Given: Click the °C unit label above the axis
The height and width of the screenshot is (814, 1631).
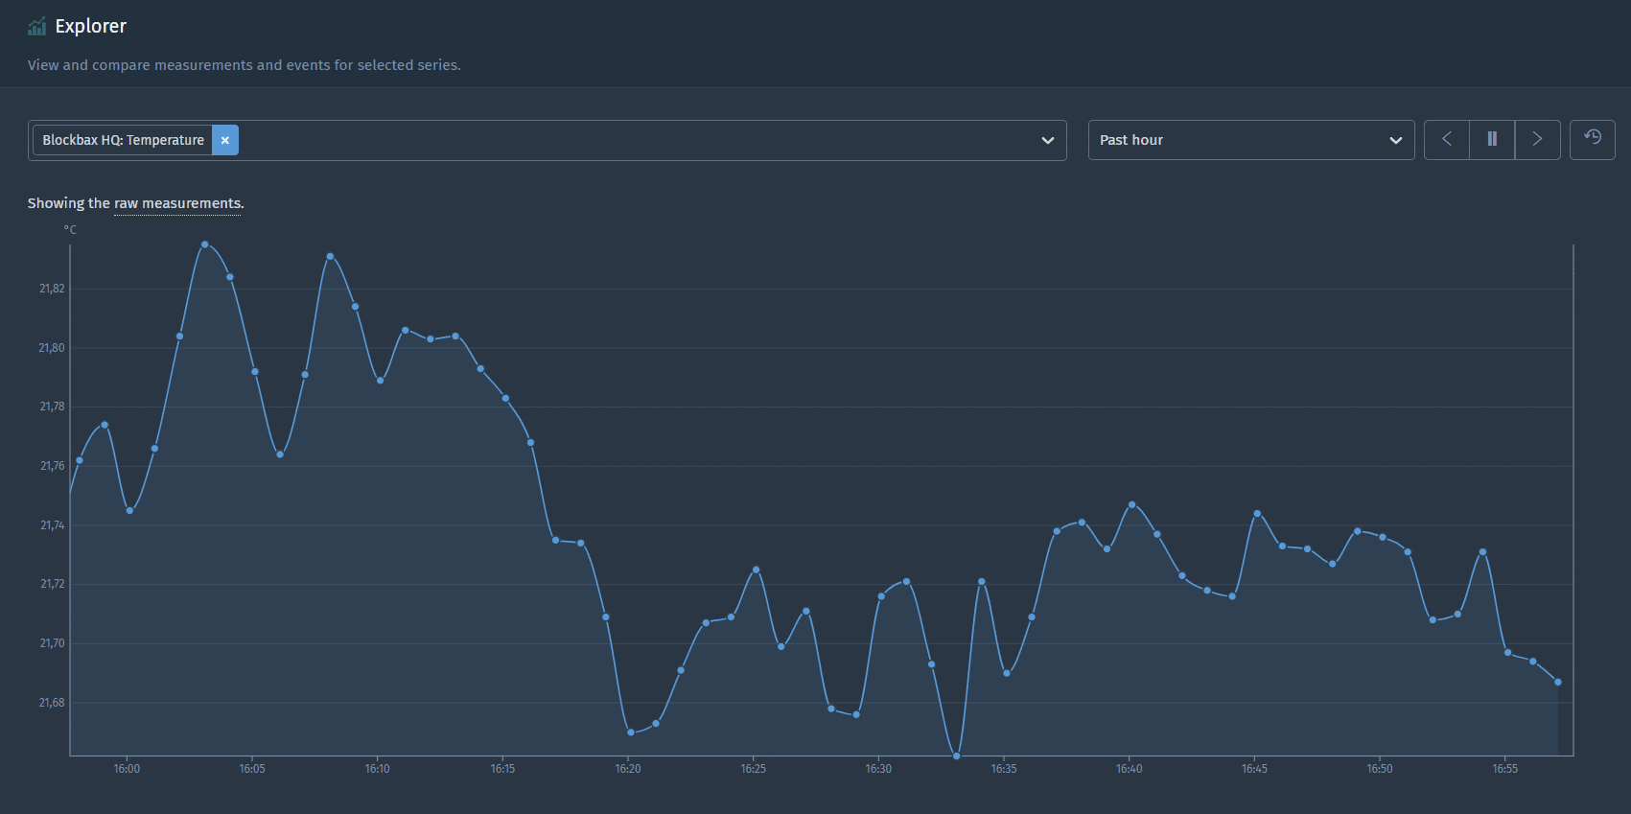Looking at the screenshot, I should pos(70,230).
